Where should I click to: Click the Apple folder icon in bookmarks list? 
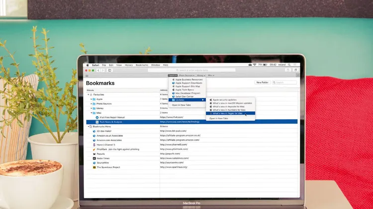[x=94, y=99]
